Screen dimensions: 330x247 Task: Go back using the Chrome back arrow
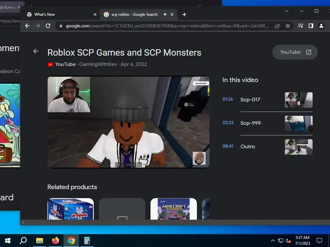(x=27, y=26)
